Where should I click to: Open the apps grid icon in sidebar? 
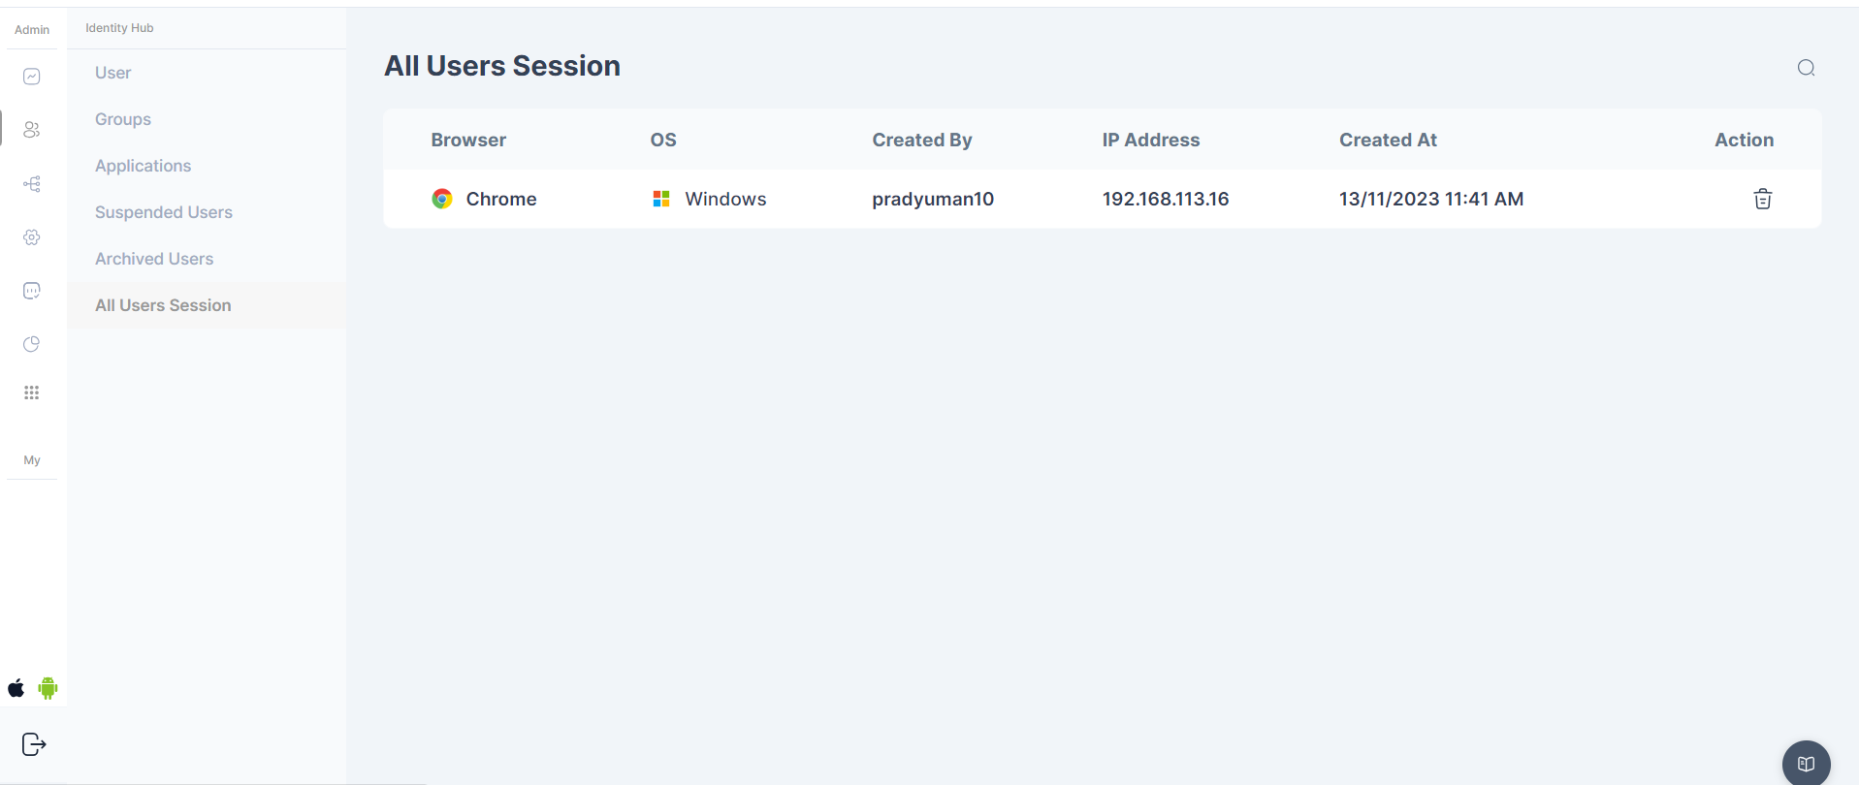coord(32,392)
